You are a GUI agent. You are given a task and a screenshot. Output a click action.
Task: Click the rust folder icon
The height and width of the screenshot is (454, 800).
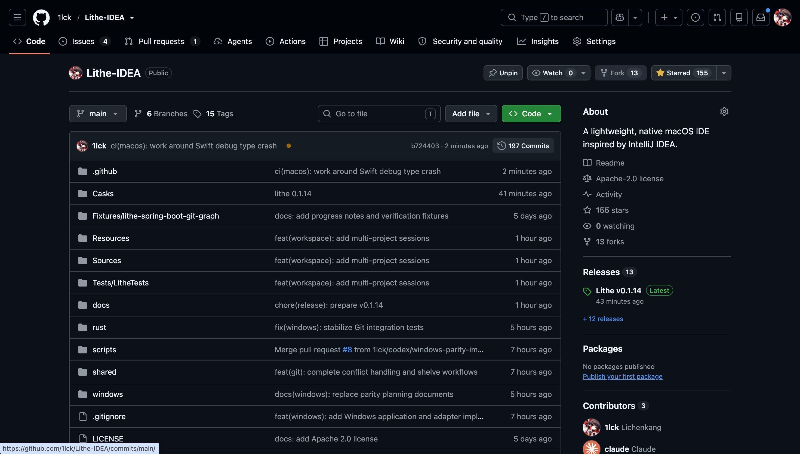click(83, 327)
